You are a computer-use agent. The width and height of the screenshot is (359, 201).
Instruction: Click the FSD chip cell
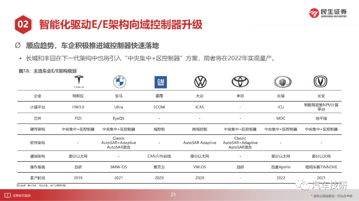click(78, 118)
